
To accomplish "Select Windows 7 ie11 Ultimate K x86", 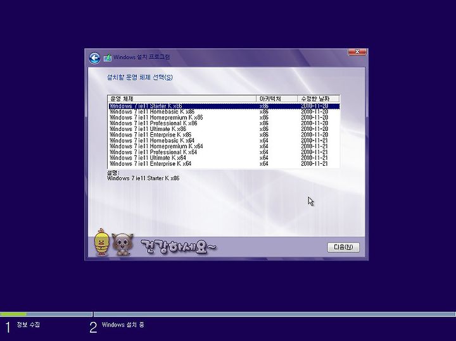I will (224, 129).
